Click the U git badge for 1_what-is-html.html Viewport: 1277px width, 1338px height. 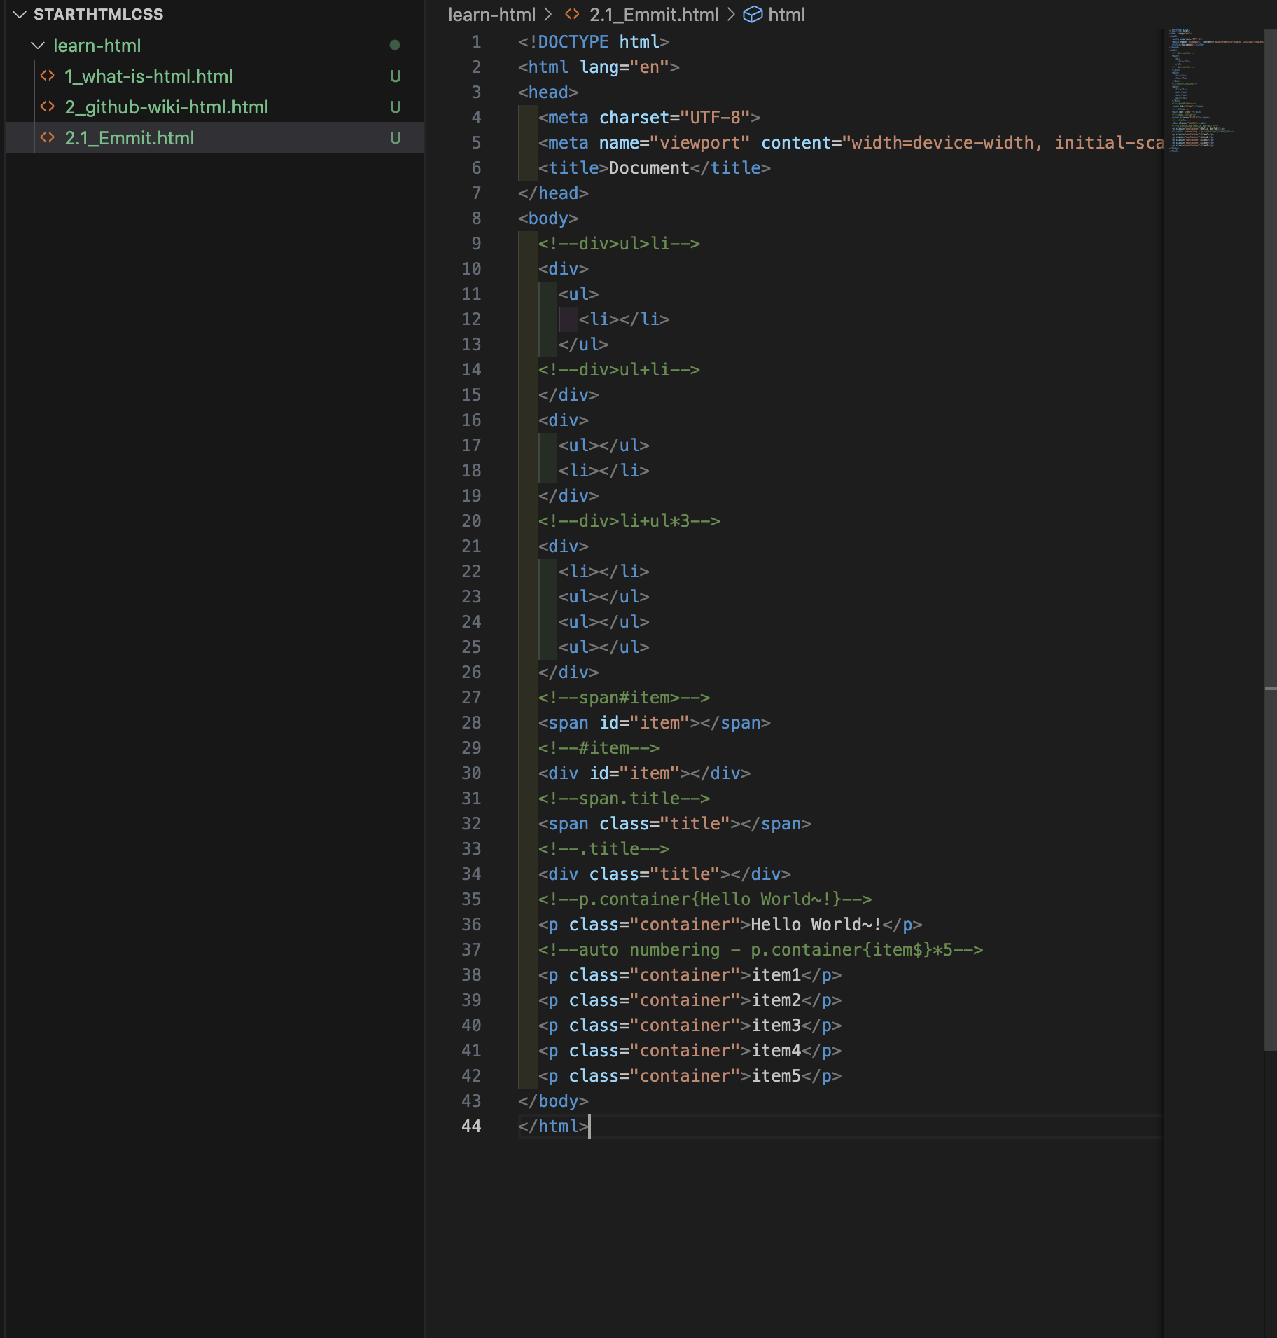pyautogui.click(x=395, y=76)
